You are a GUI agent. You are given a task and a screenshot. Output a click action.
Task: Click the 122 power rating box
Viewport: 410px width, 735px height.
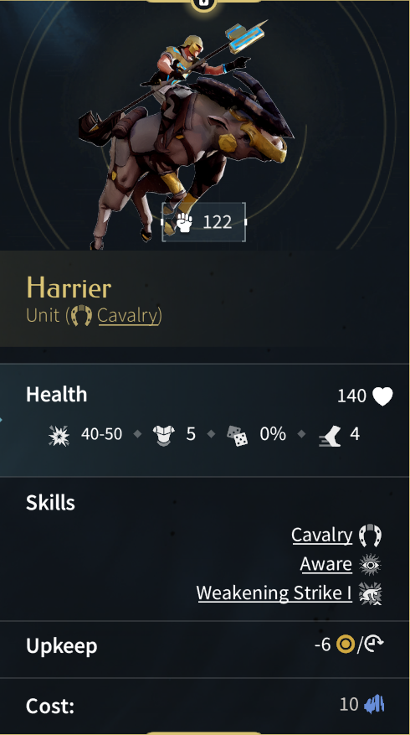coord(203,222)
